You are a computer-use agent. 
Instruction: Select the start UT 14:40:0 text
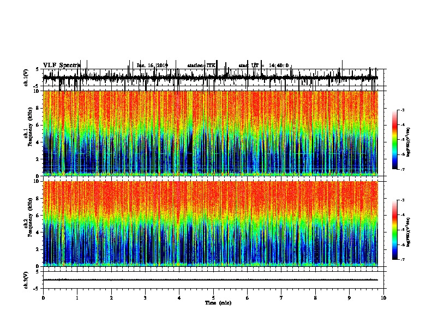click(x=263, y=65)
